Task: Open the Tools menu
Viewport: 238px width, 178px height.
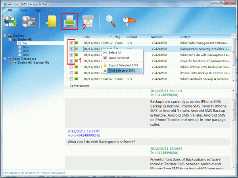Action: (x=23, y=10)
